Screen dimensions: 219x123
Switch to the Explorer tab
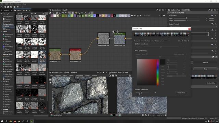coord(6,11)
